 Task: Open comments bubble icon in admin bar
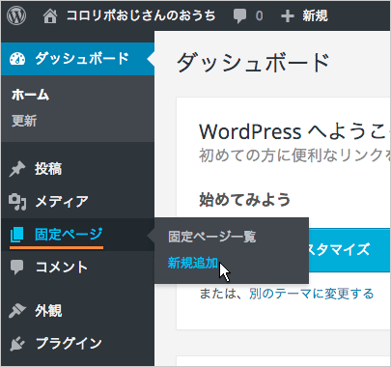coord(239,15)
